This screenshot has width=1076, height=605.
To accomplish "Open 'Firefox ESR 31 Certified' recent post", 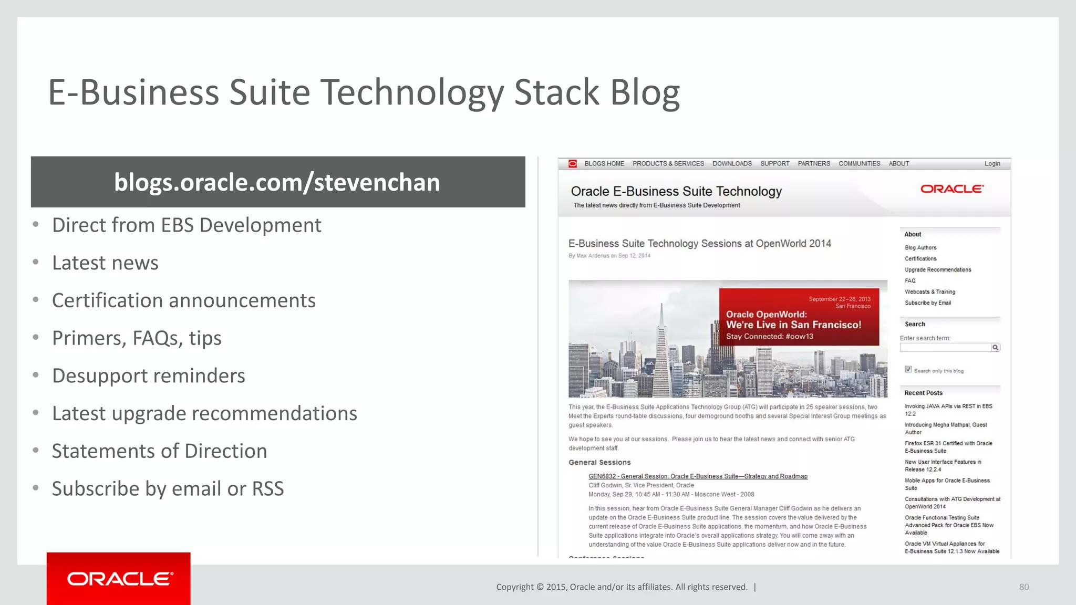I will click(948, 447).
